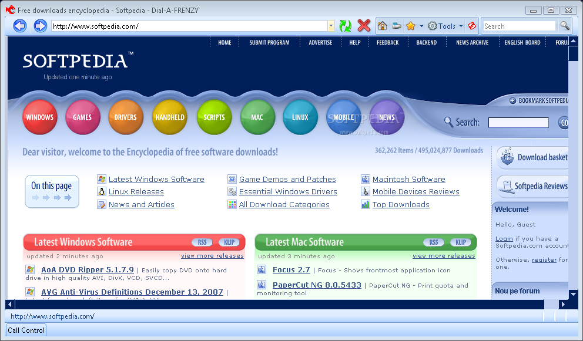This screenshot has height=341, width=583.
Task: Expand the Favorites star dropdown arrow
Action: coord(421,26)
